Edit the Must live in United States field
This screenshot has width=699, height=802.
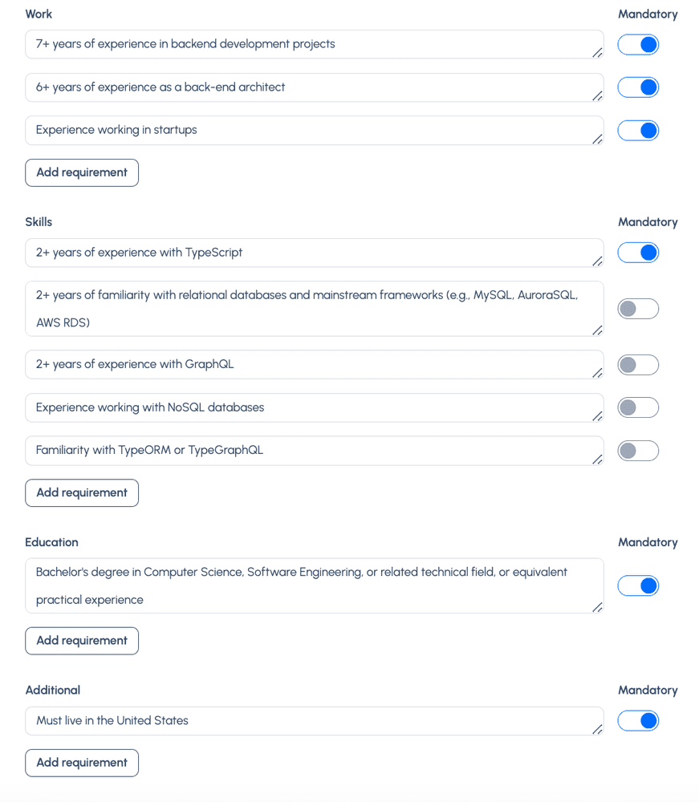(315, 721)
